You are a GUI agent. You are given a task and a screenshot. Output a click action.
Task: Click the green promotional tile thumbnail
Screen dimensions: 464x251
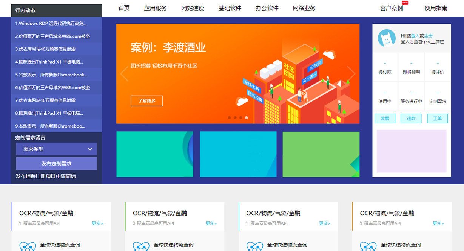[x=321, y=154]
